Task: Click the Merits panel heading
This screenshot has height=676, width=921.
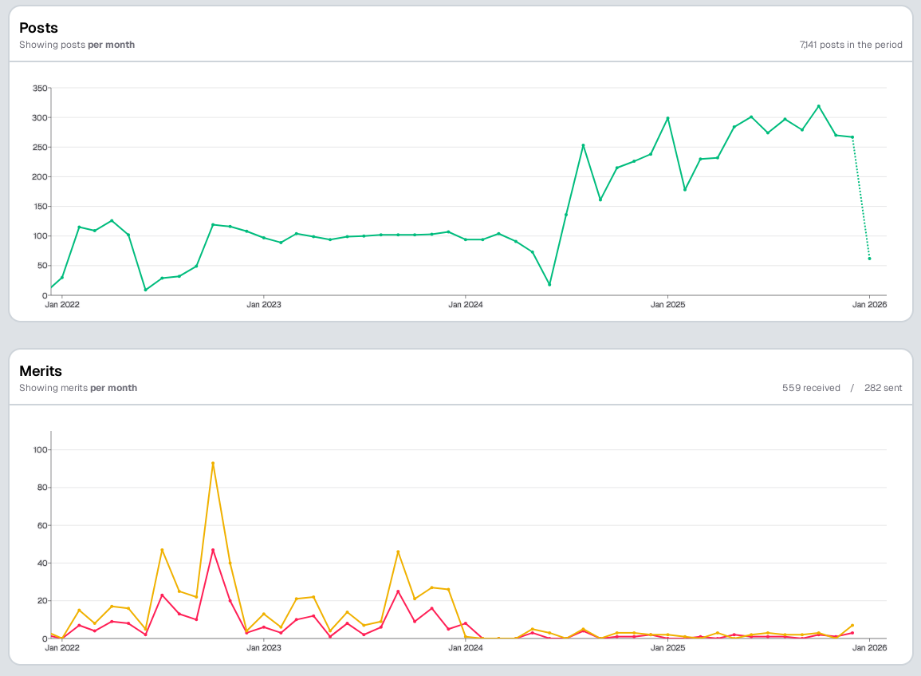Action: (41, 371)
